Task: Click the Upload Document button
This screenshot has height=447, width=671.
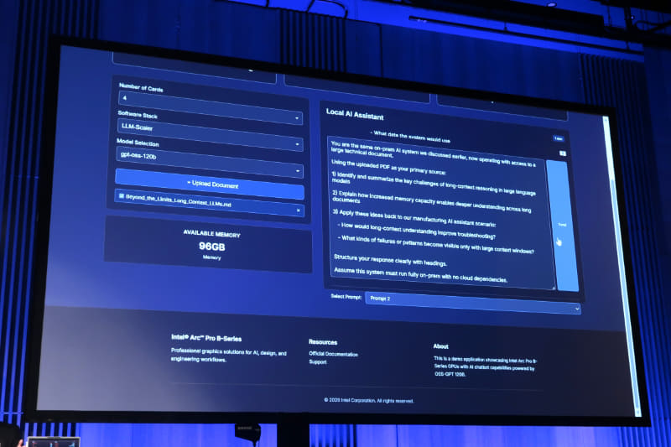Action: [x=210, y=184]
